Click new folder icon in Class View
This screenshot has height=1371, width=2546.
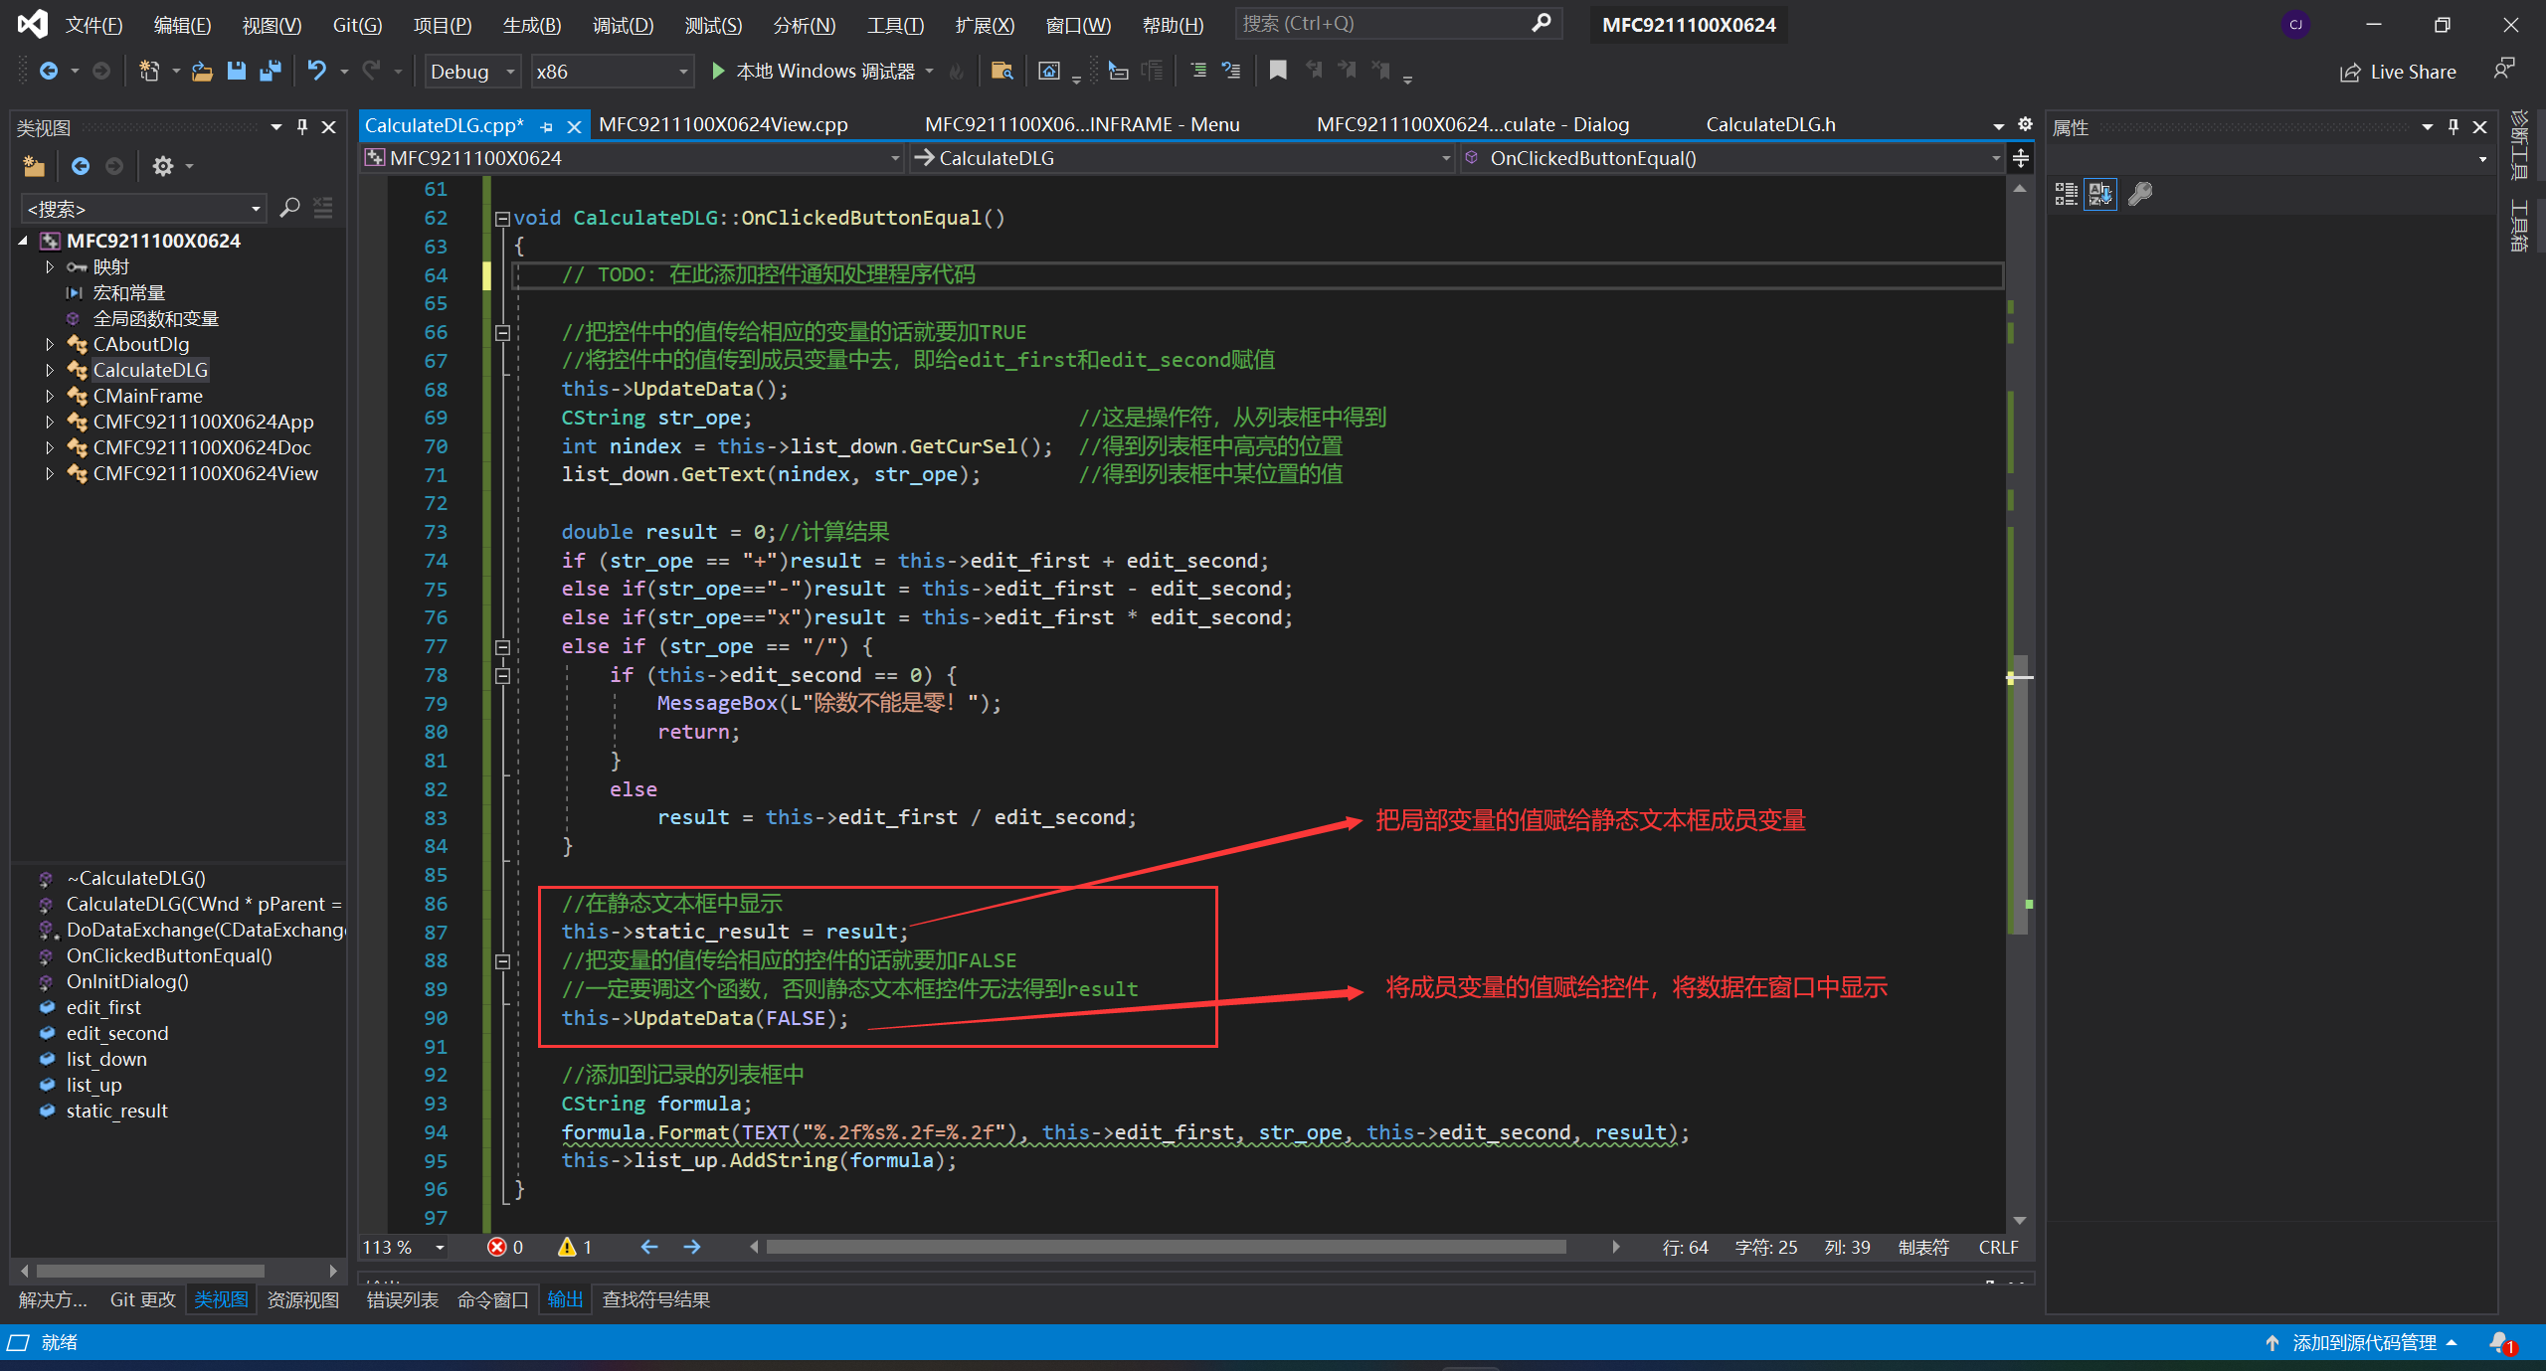coord(34,166)
